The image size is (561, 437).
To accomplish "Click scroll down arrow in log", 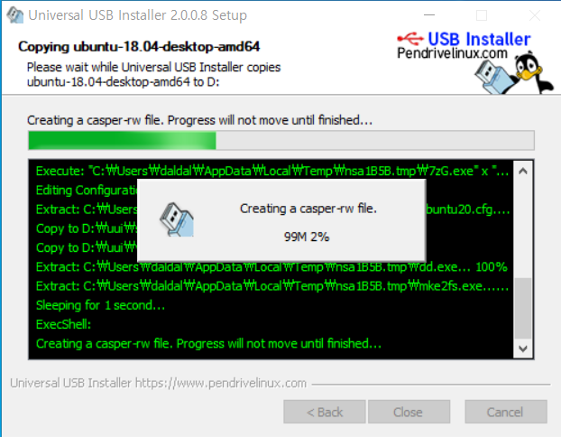I will coord(523,349).
